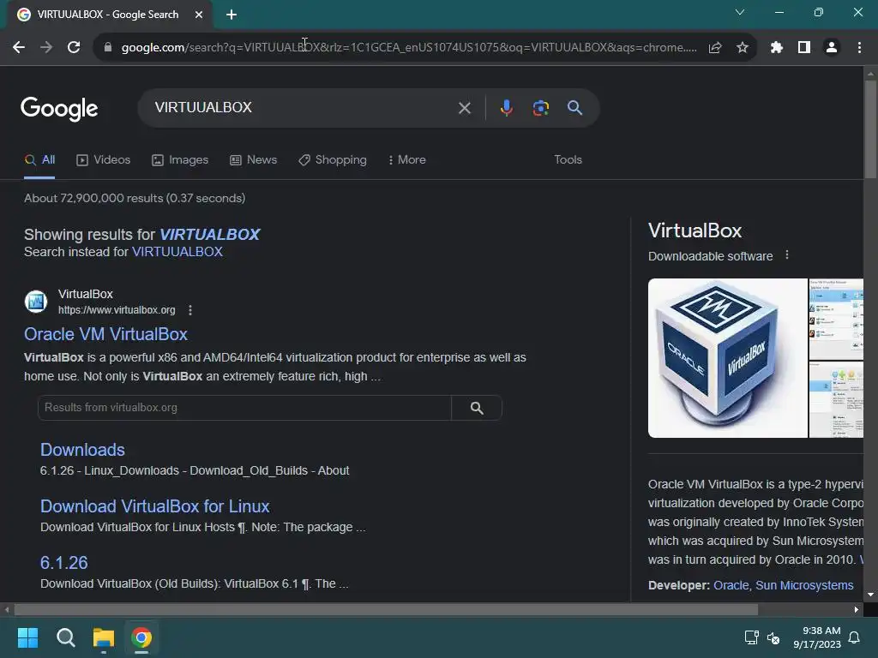Viewport: 878px width, 658px height.
Task: Open the Downloads sitelink
Action: click(82, 450)
